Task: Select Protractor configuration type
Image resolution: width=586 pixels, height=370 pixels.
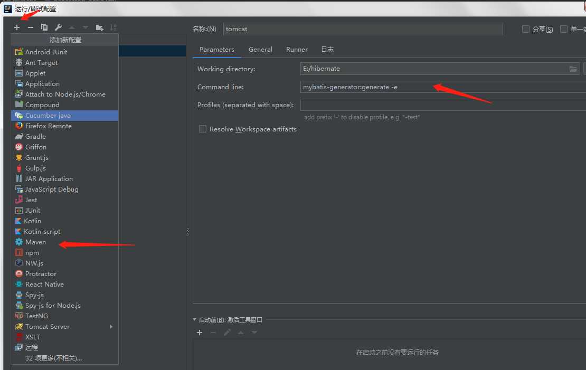Action: tap(64, 273)
